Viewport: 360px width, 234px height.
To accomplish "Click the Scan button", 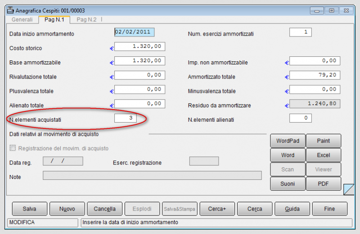I will (288, 170).
